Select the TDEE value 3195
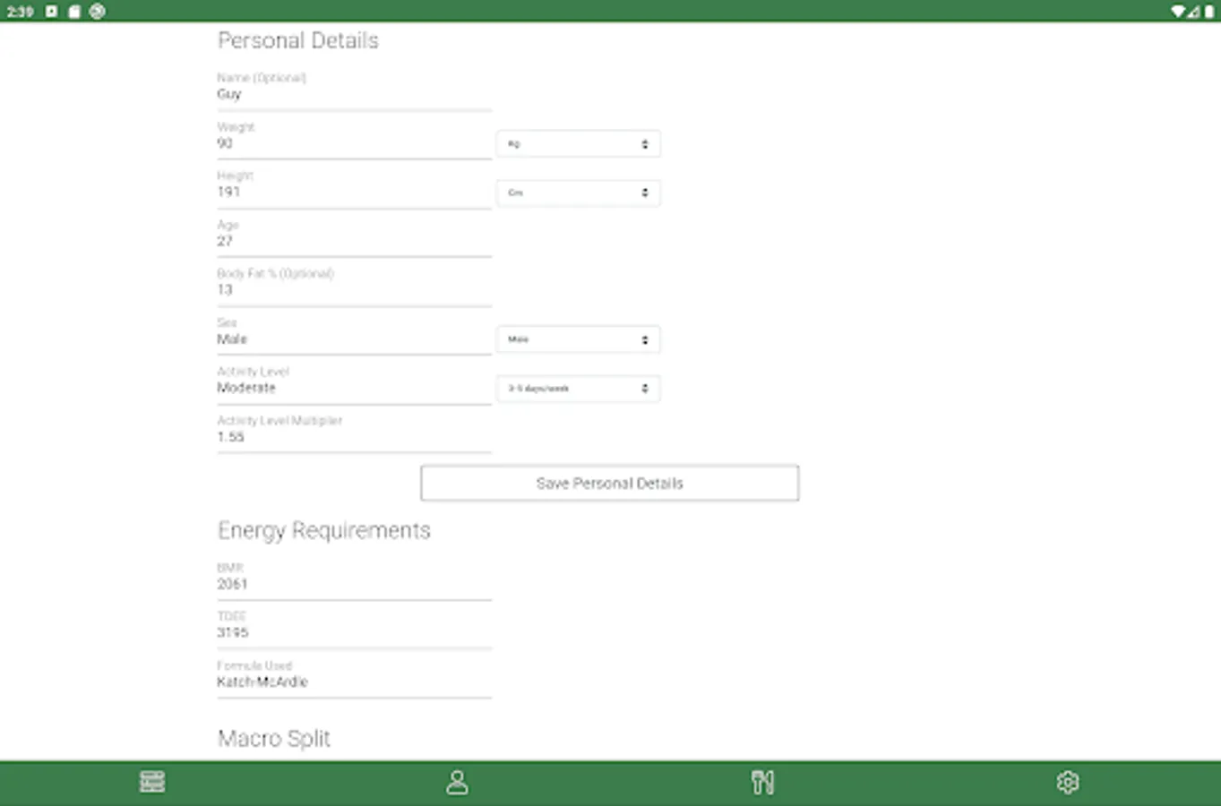This screenshot has width=1221, height=806. (x=354, y=631)
